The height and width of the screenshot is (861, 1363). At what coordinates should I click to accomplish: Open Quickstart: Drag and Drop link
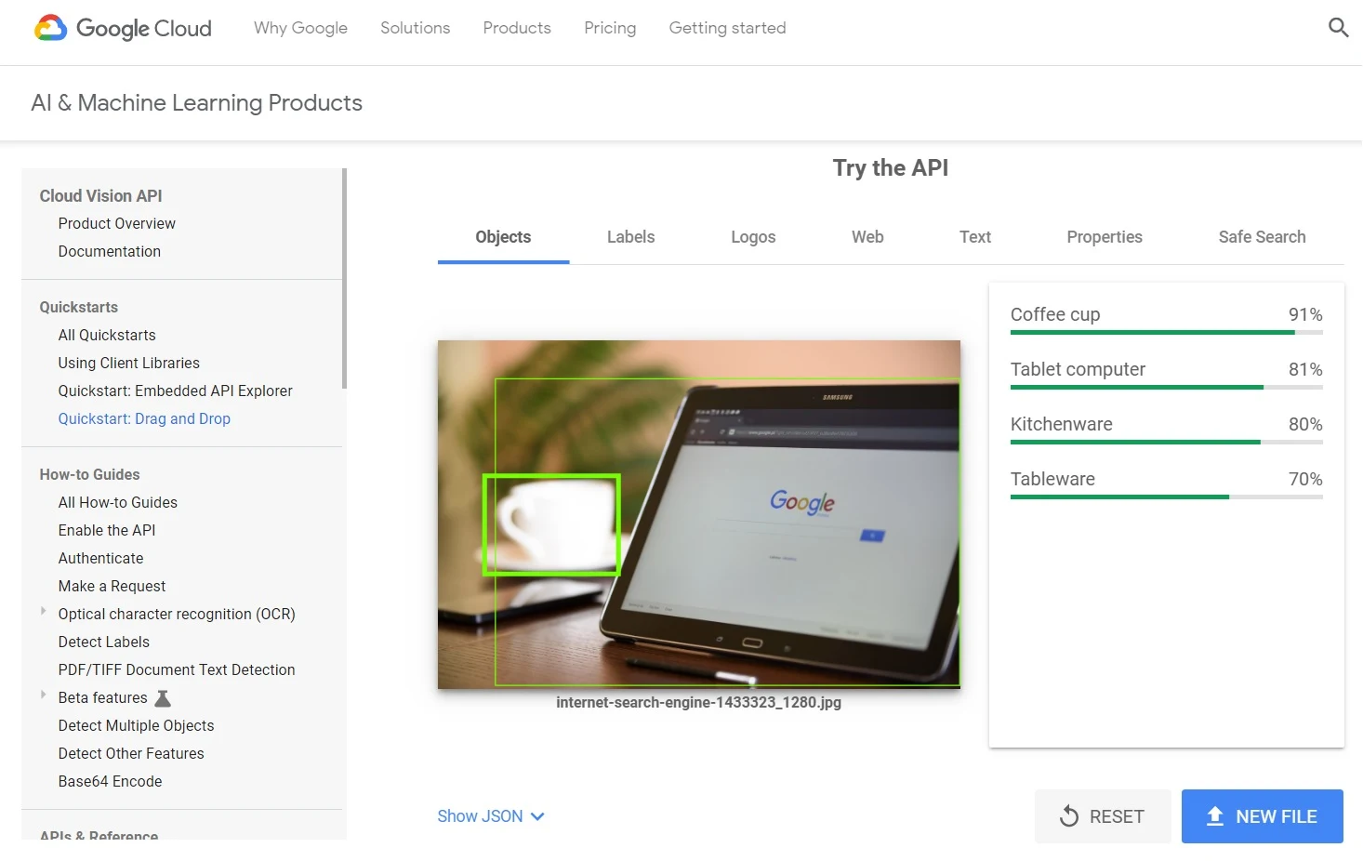pos(144,418)
